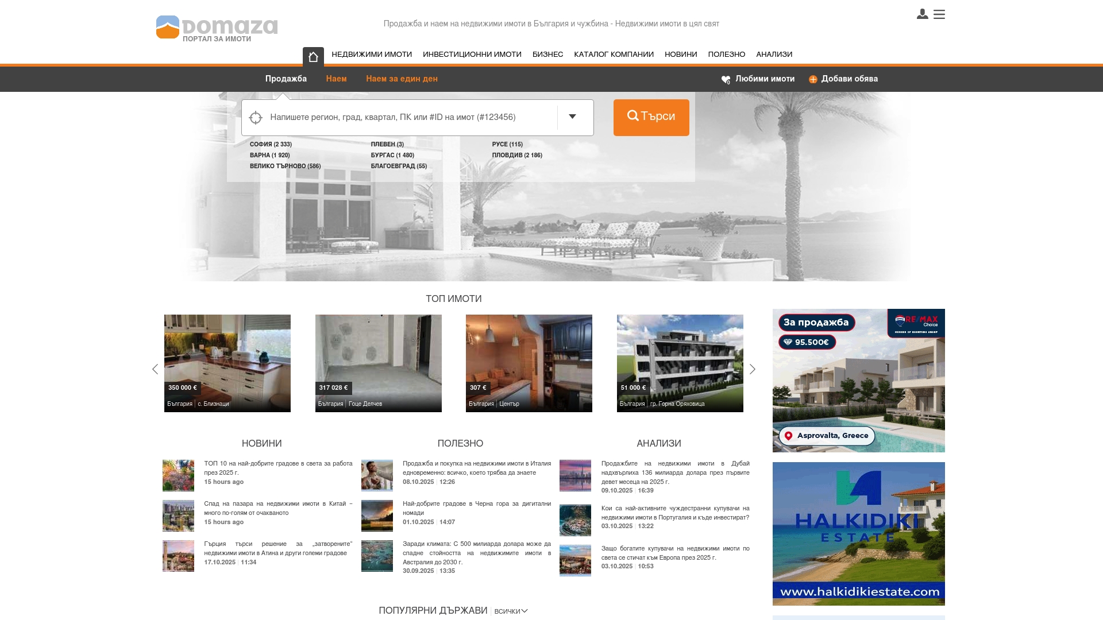Click the magnifier icon in Търси button
Viewport: 1103px width, 620px height.
631,117
